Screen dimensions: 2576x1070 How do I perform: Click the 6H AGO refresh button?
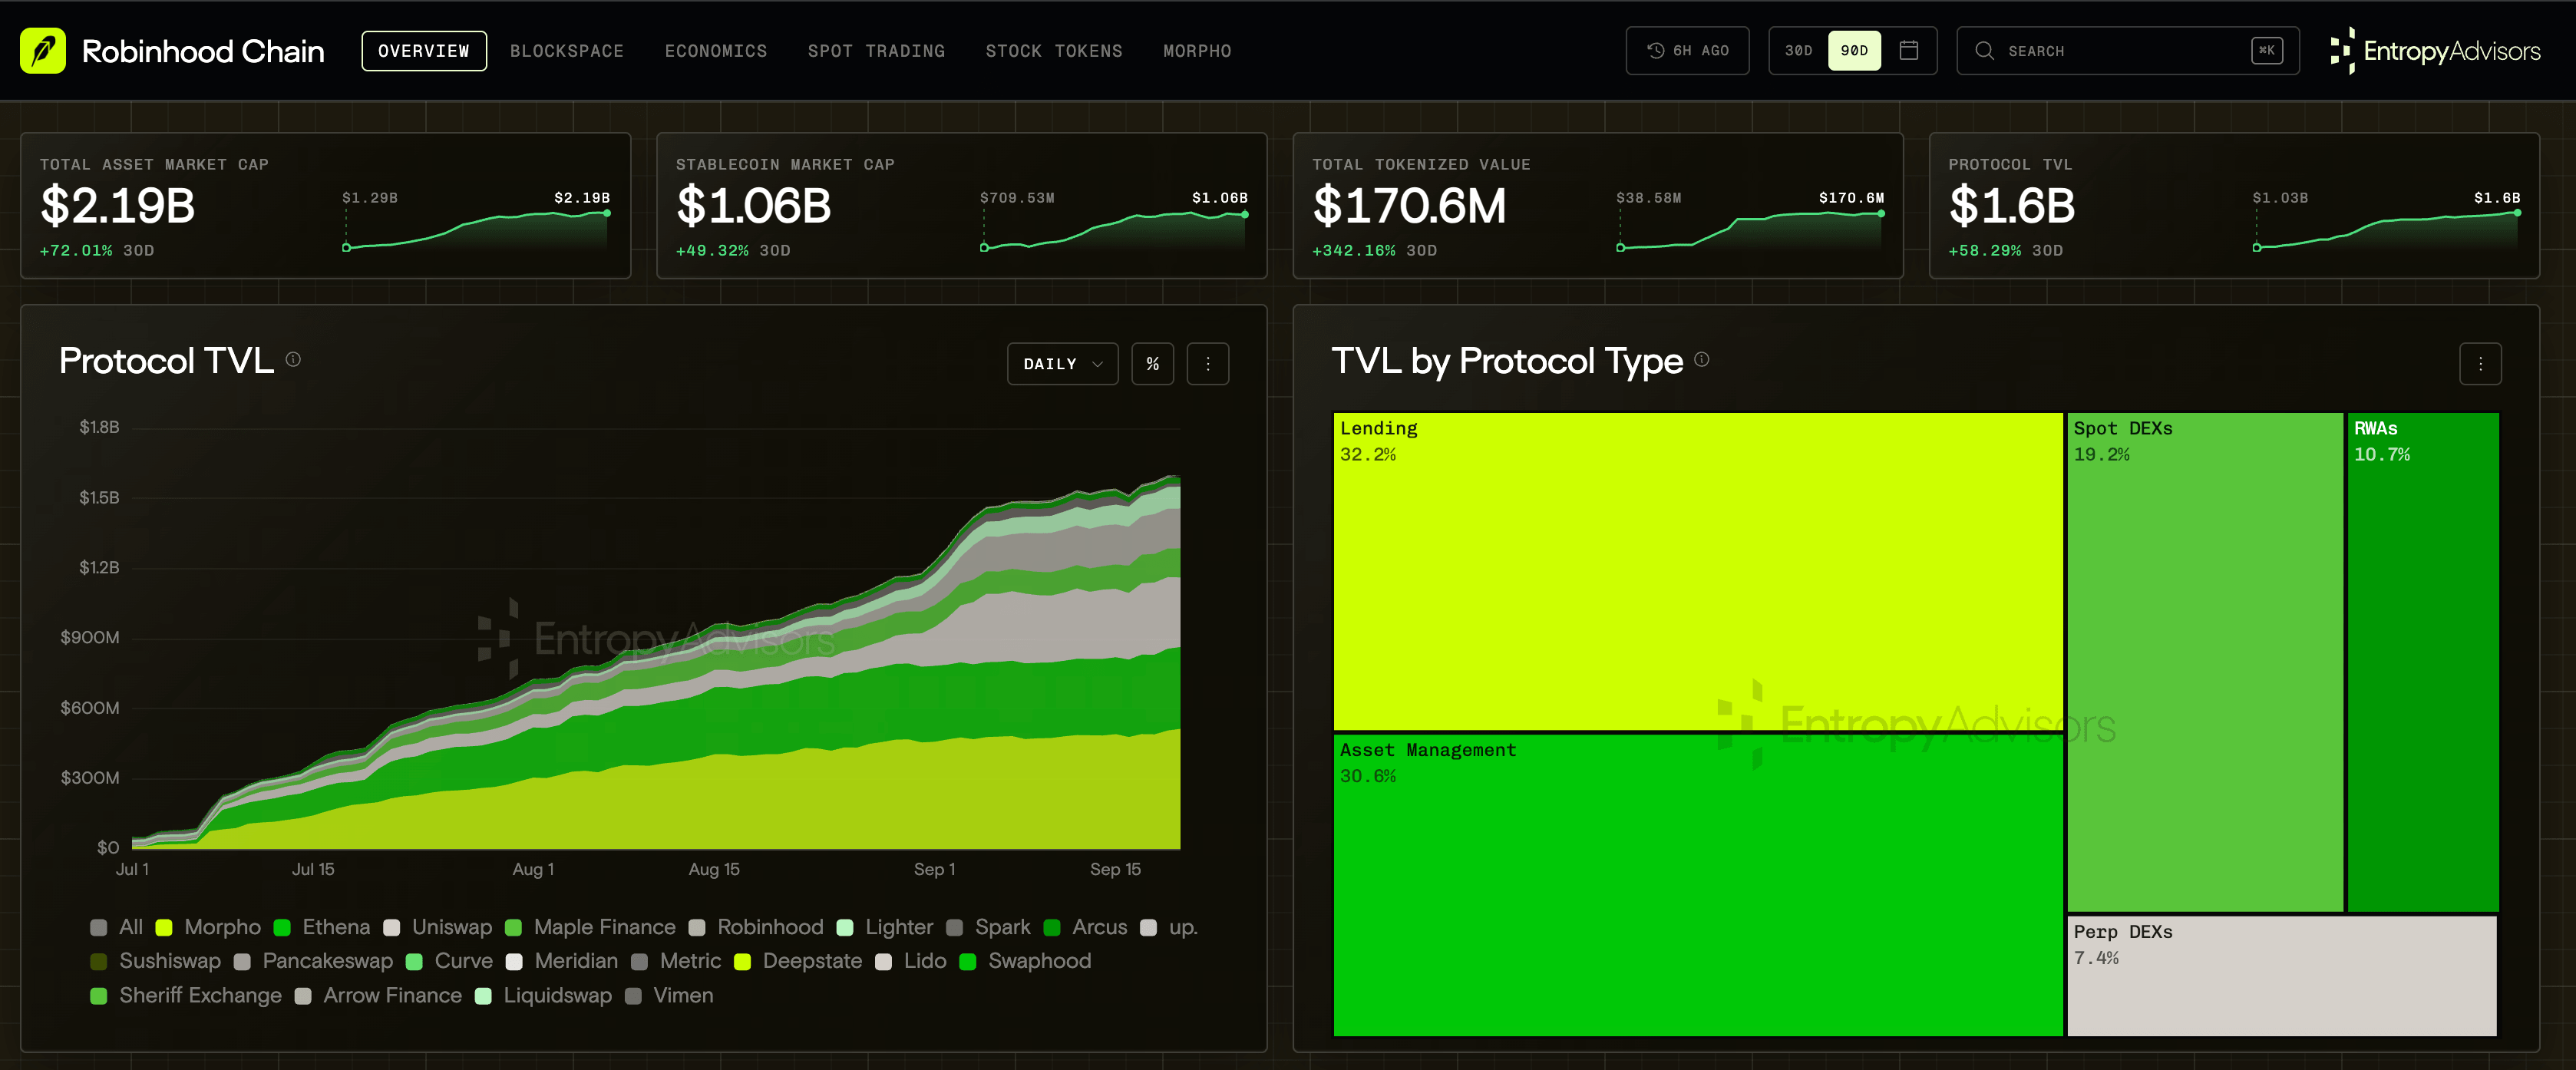tap(1688, 51)
